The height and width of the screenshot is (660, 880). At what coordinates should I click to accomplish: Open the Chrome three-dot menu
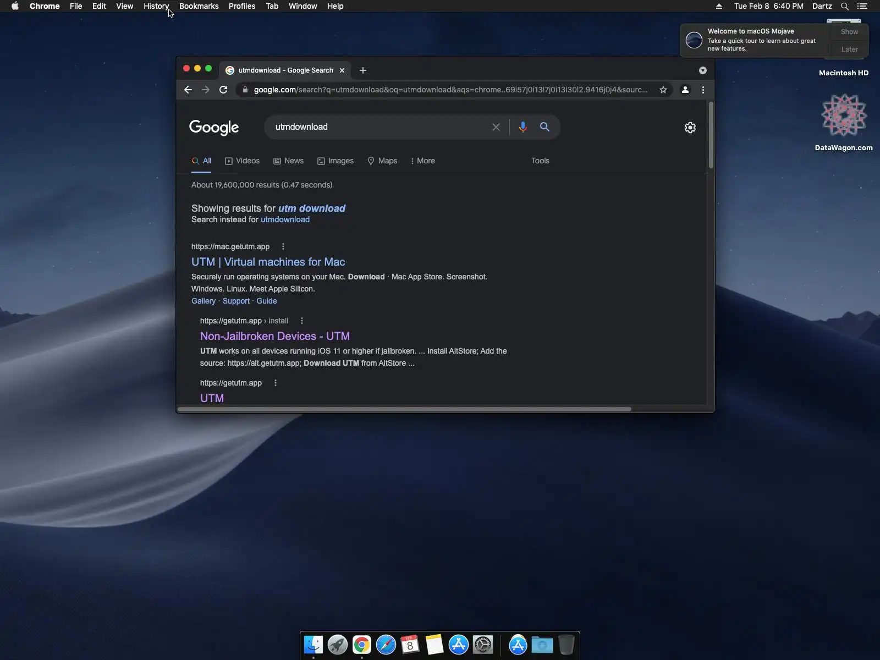point(703,90)
